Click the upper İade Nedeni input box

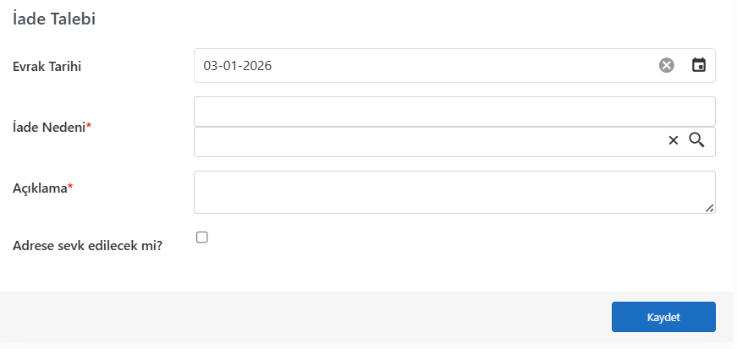point(454,112)
